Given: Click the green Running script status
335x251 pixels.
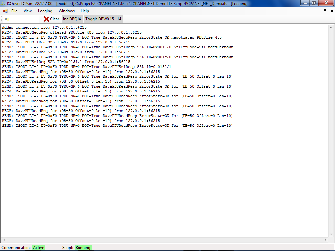Looking at the screenshot, I should coord(83,248).
